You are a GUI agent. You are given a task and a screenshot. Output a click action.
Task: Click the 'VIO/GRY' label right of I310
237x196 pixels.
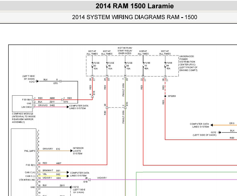(102, 178)
